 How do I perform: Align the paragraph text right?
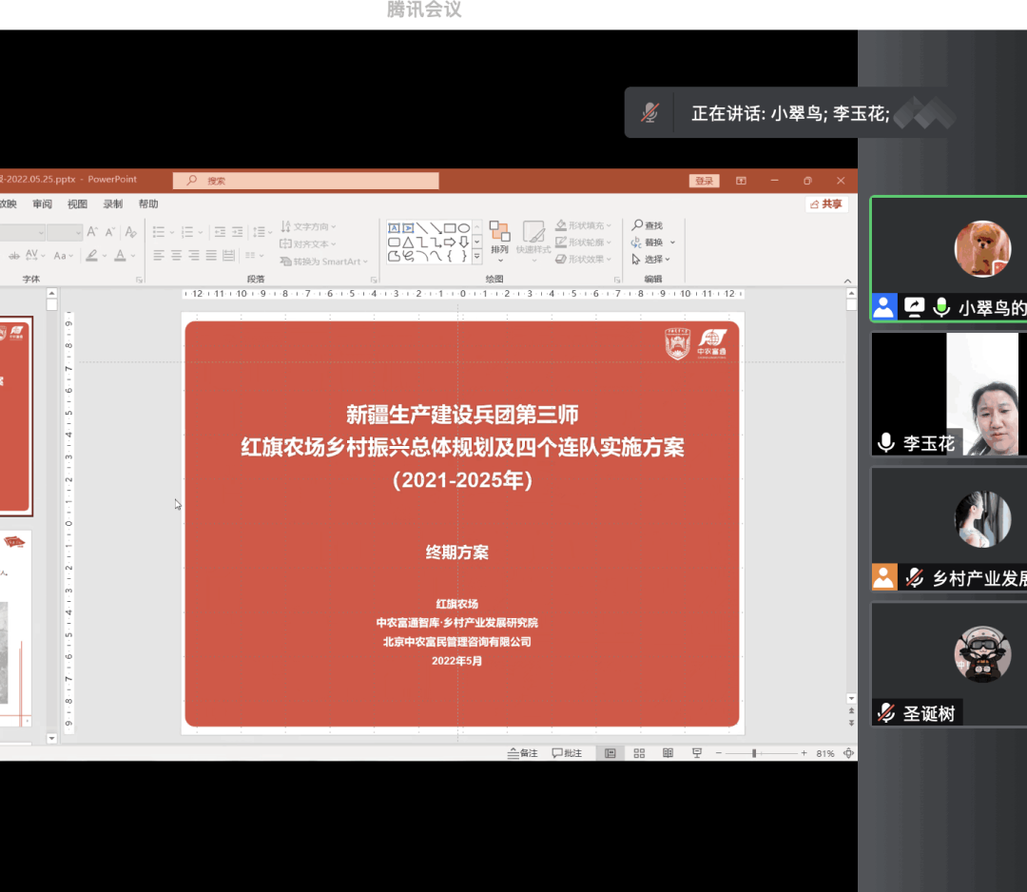[194, 256]
